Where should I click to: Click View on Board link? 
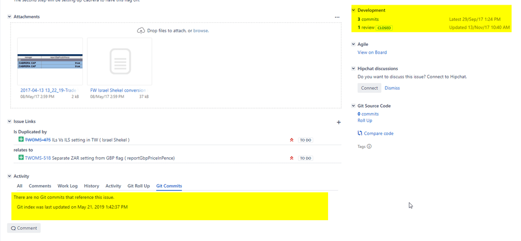[372, 53]
